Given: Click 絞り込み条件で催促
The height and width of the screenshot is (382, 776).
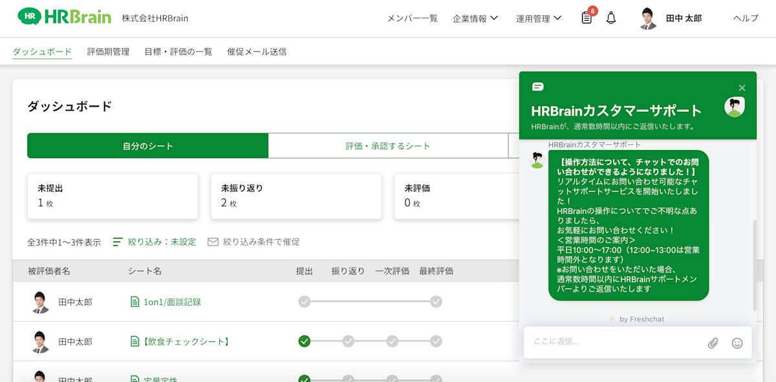Looking at the screenshot, I should point(261,242).
